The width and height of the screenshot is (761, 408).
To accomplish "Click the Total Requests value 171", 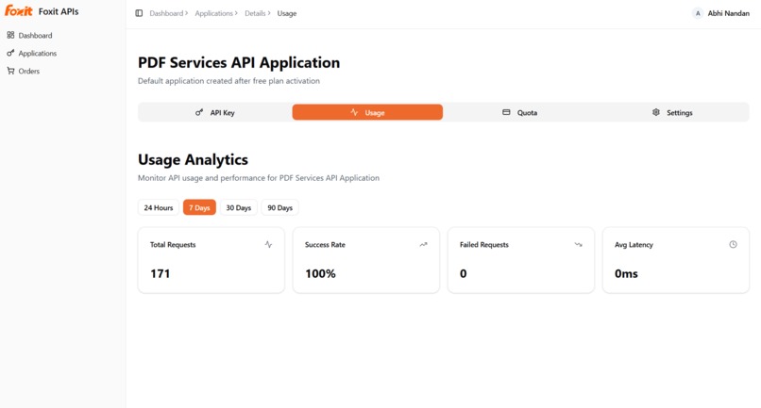I will (161, 274).
